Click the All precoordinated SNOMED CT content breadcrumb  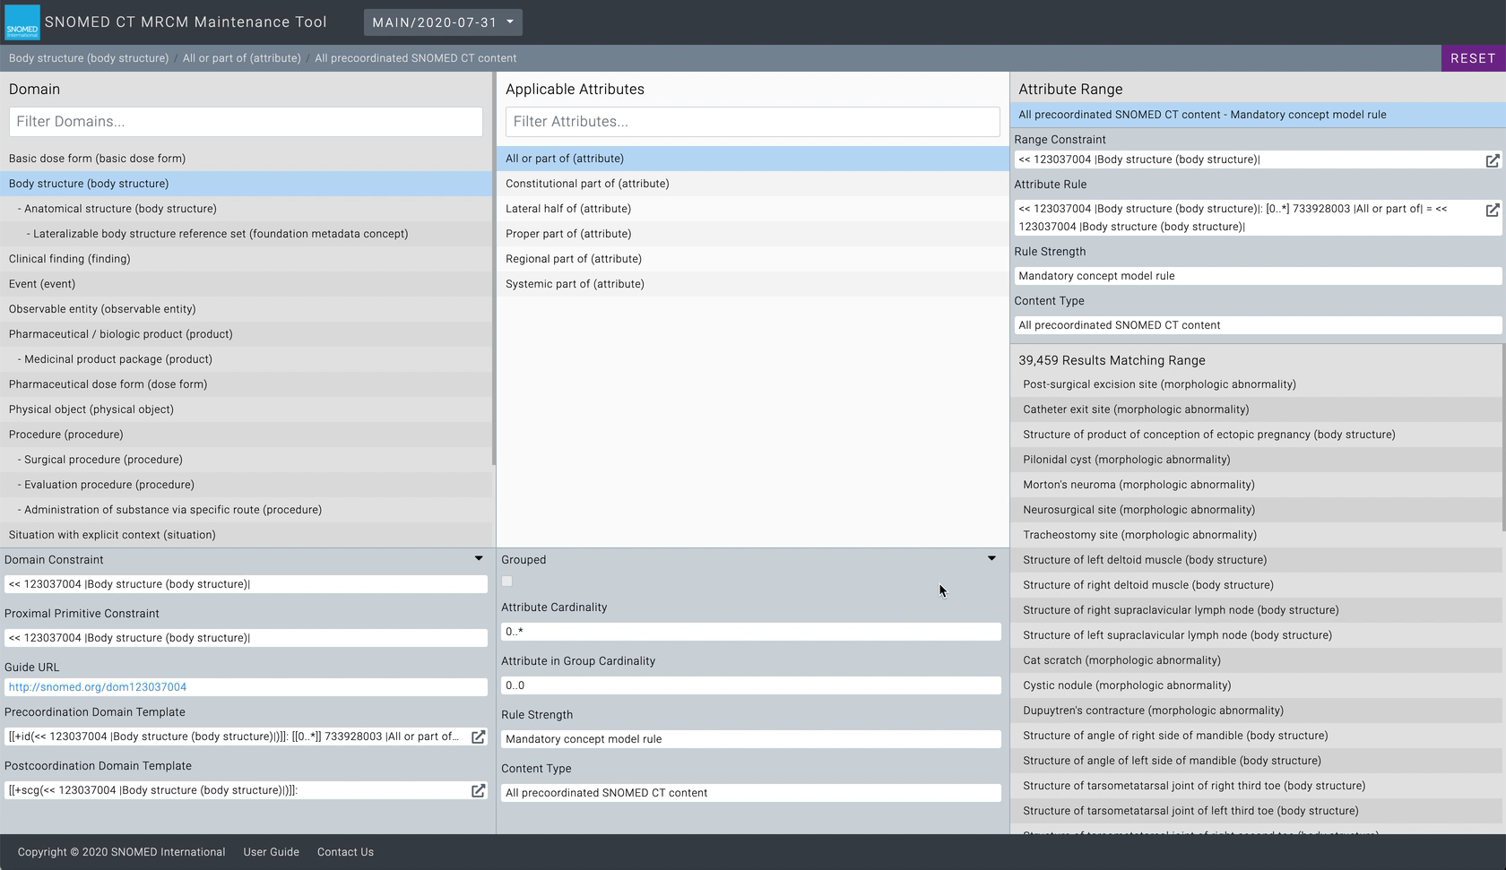415,58
